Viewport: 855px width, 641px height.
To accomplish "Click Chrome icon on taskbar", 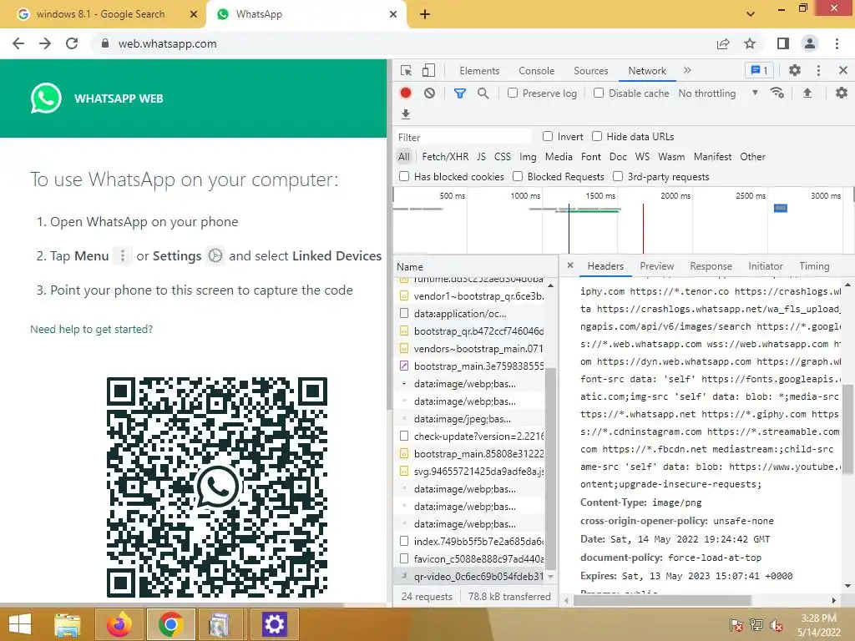I will [x=170, y=624].
